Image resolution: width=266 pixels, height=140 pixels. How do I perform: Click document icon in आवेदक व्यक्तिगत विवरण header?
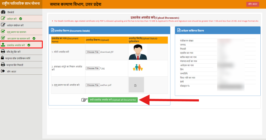(179, 30)
